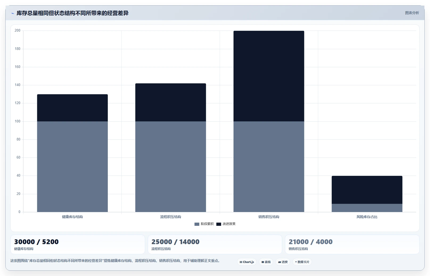Select the 进度 tag chip
Image resolution: width=430 pixels, height=276 pixels.
[x=283, y=262]
